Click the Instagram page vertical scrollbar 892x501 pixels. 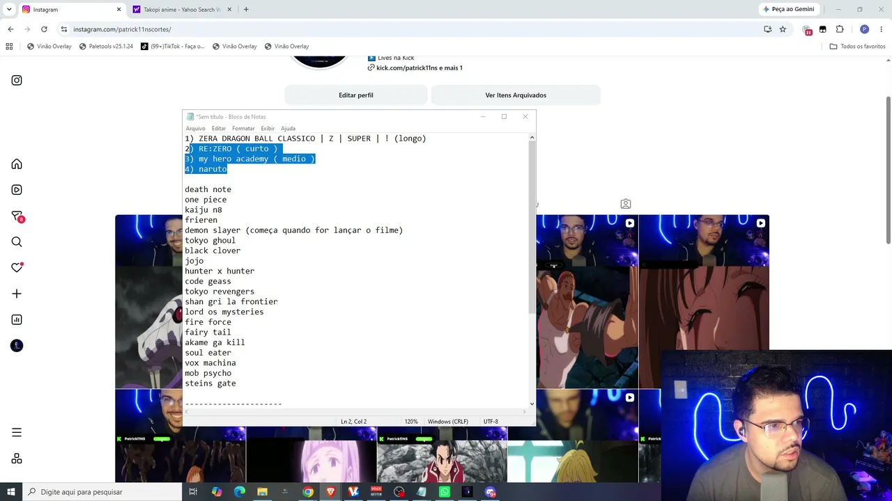pyautogui.click(x=888, y=170)
